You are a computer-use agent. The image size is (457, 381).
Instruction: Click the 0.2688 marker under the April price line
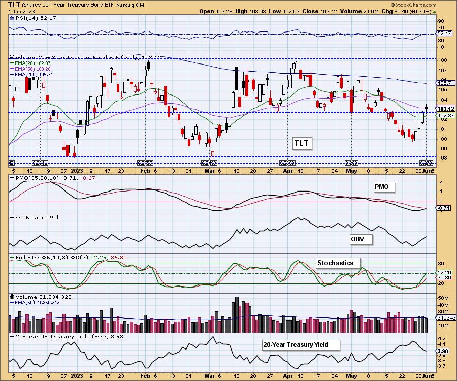(287, 163)
